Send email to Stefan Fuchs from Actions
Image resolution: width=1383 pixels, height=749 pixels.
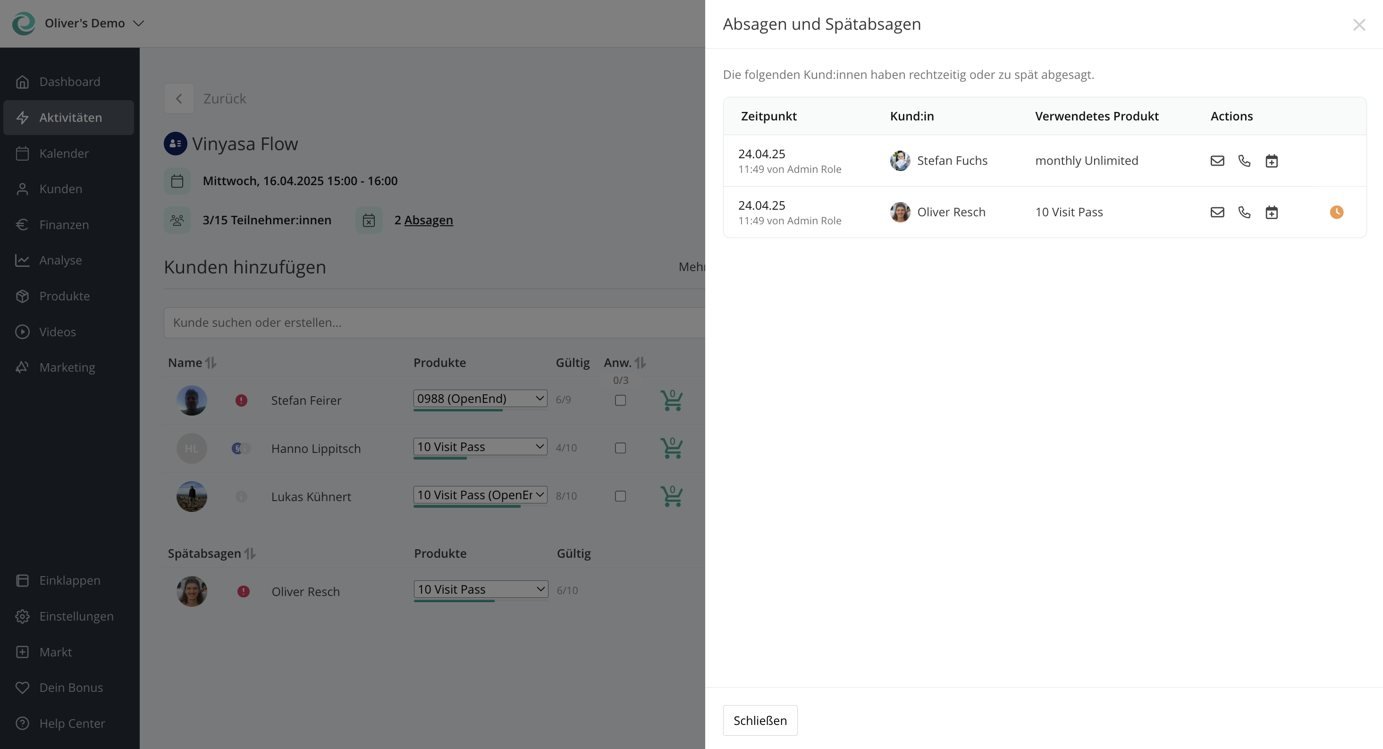point(1218,161)
